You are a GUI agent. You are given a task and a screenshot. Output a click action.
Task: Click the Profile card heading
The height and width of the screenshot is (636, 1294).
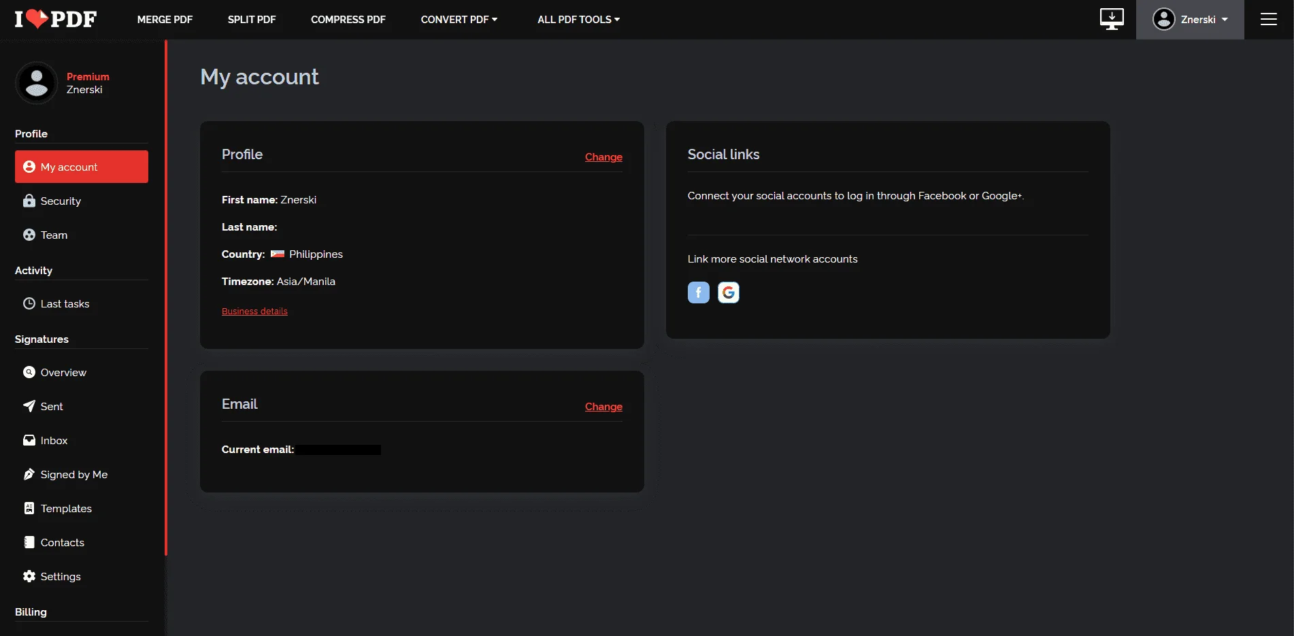tap(242, 154)
